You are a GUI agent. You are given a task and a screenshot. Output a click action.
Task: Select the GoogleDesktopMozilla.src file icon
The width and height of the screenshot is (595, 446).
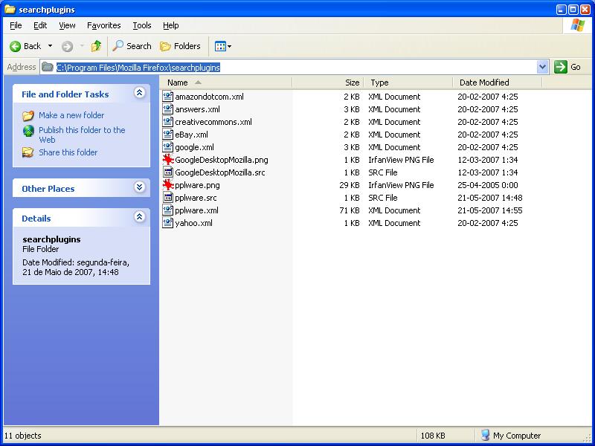(x=168, y=172)
